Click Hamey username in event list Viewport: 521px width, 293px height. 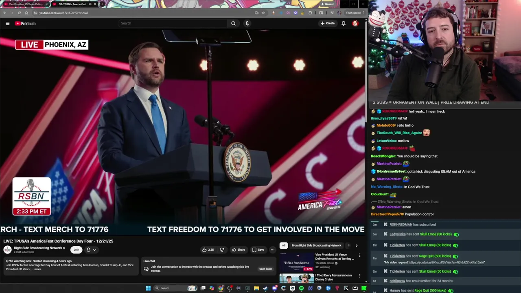coord(395,291)
